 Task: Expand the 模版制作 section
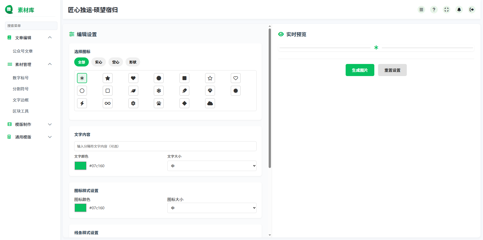(x=29, y=124)
